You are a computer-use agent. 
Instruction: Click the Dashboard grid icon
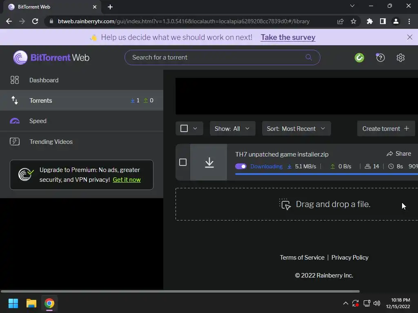pos(15,80)
